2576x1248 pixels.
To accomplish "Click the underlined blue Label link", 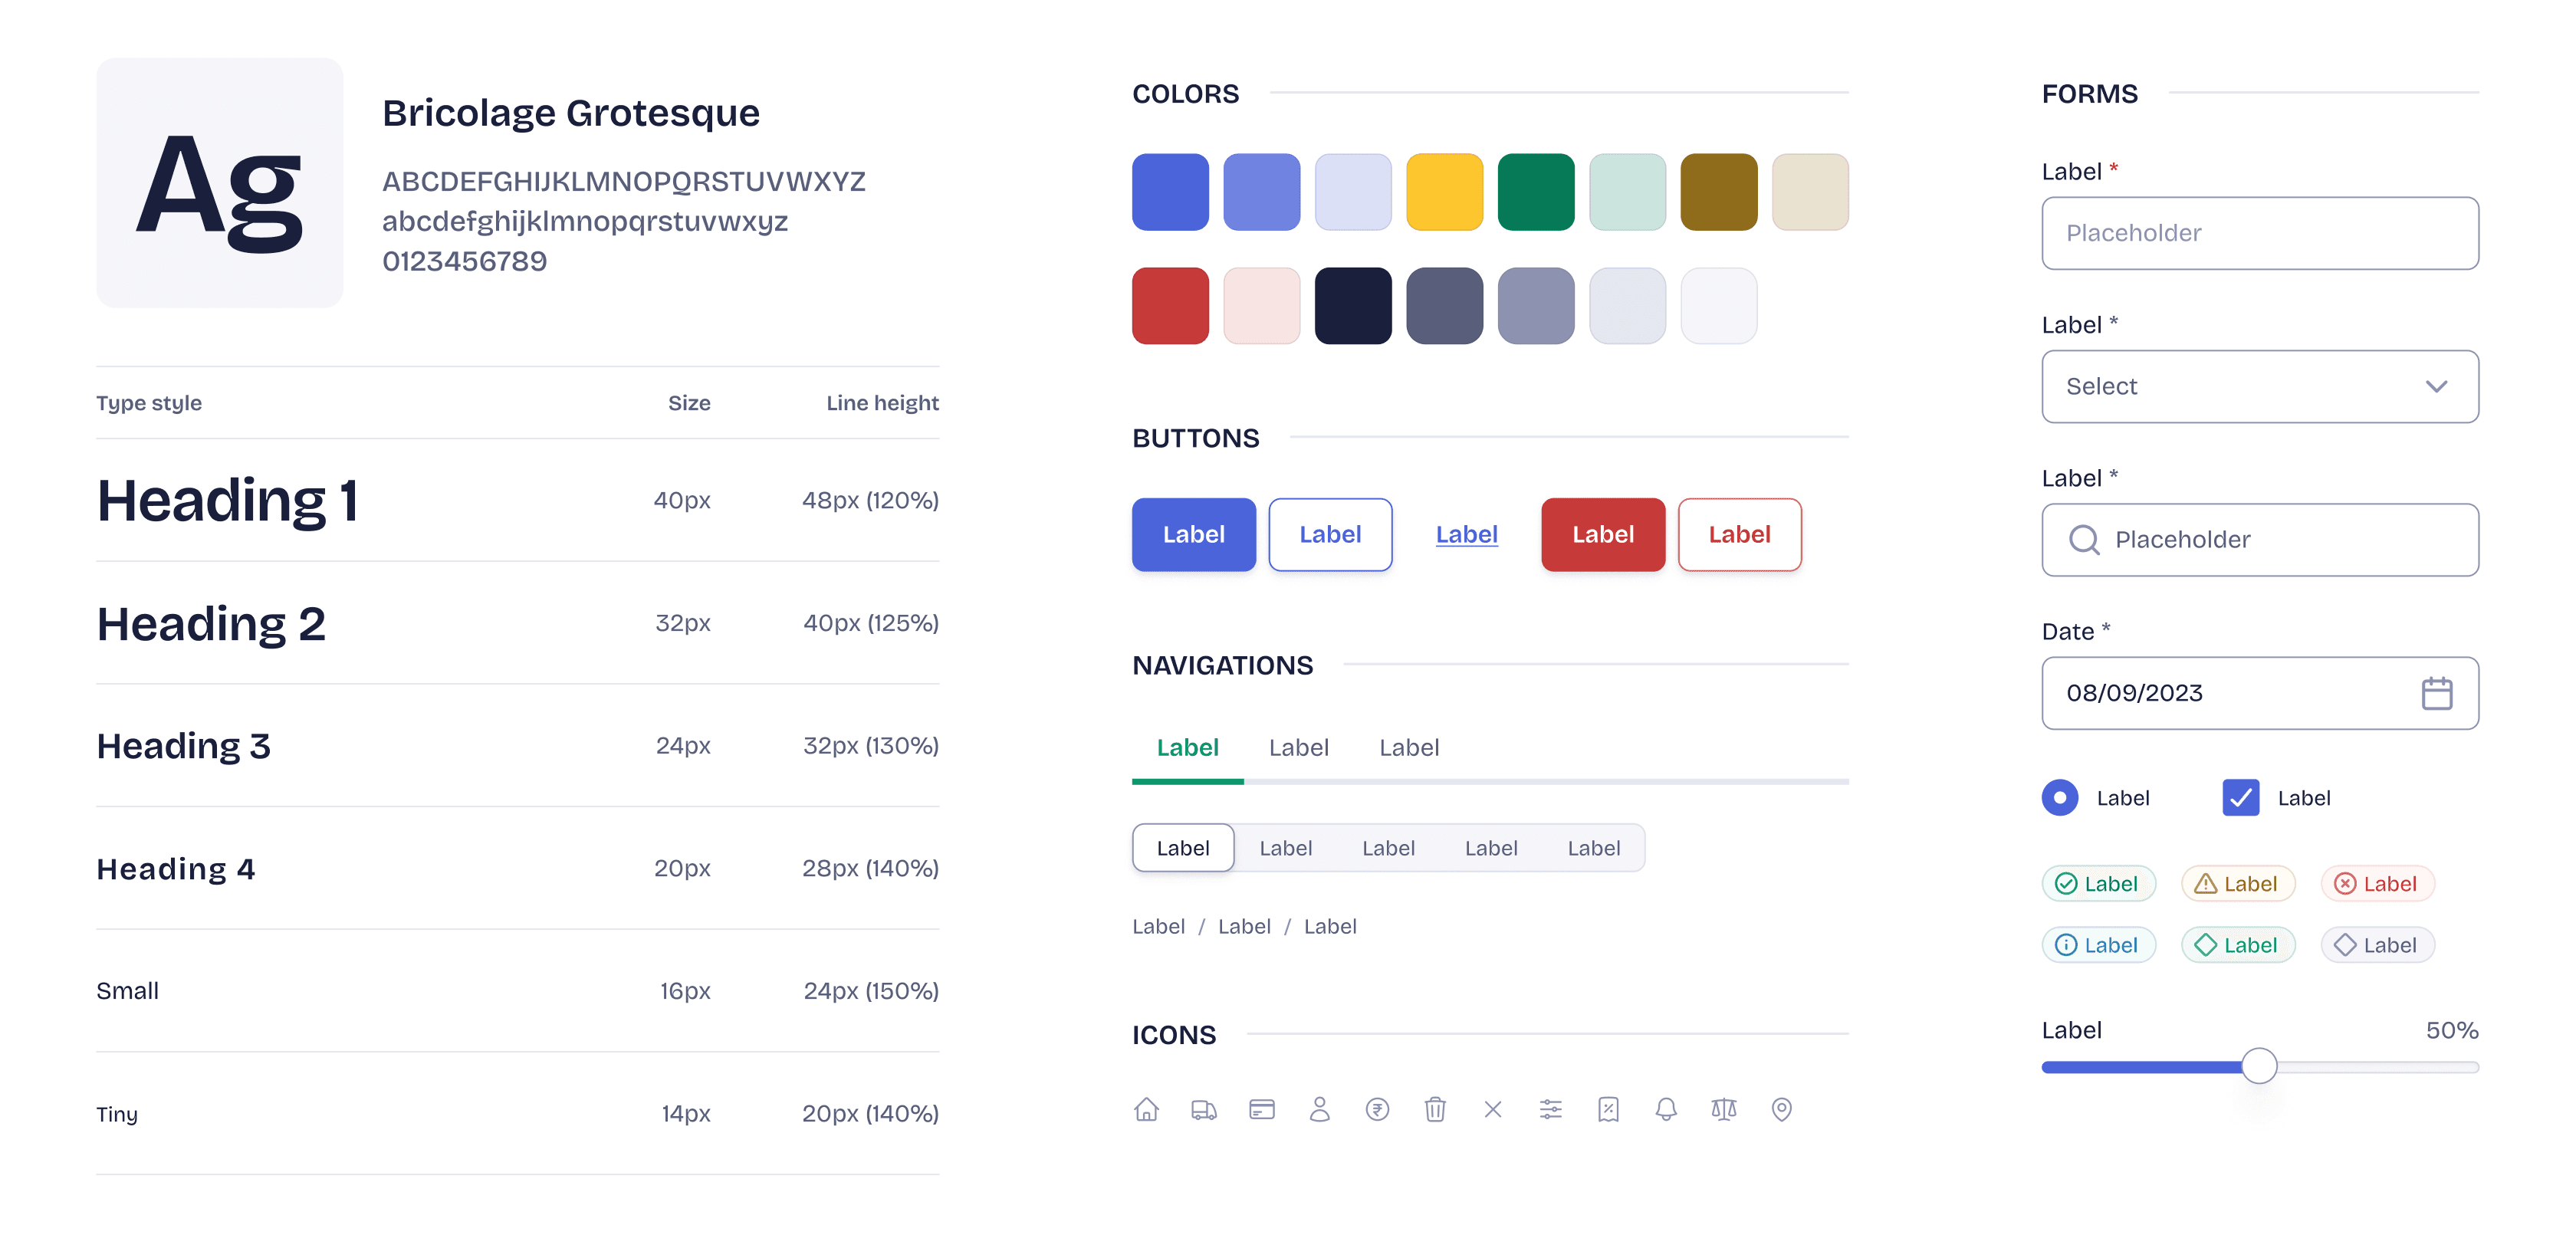I will click(1466, 535).
